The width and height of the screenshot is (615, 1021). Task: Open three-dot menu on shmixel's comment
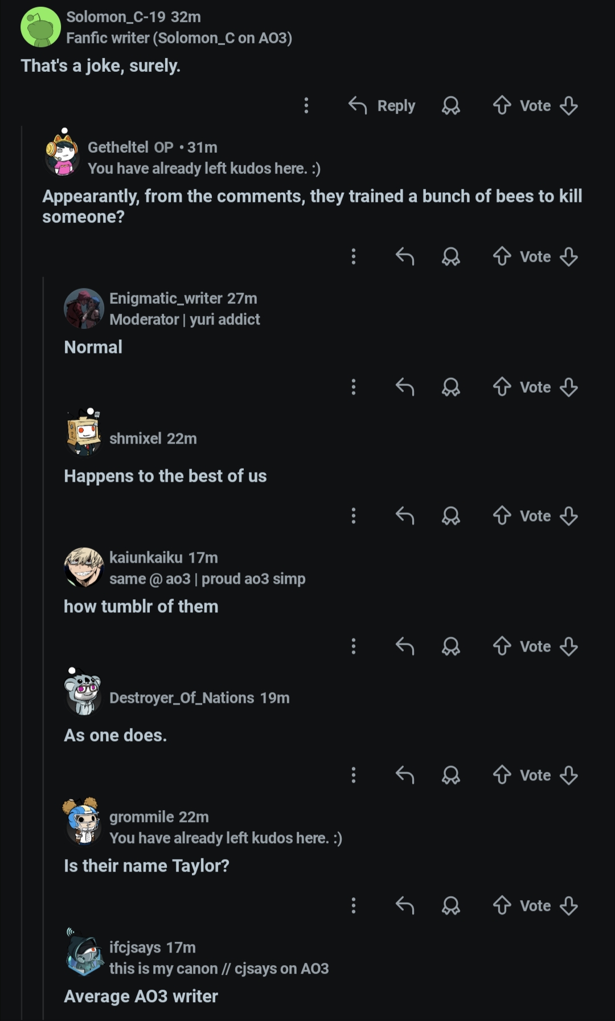pos(354,516)
